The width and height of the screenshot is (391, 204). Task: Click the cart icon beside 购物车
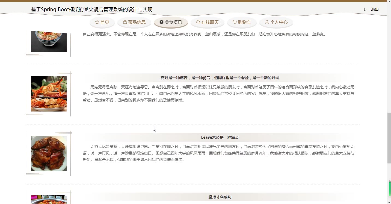(x=235, y=22)
